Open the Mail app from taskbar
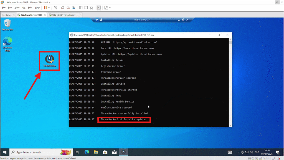This screenshot has height=160, width=284. [x=114, y=152]
